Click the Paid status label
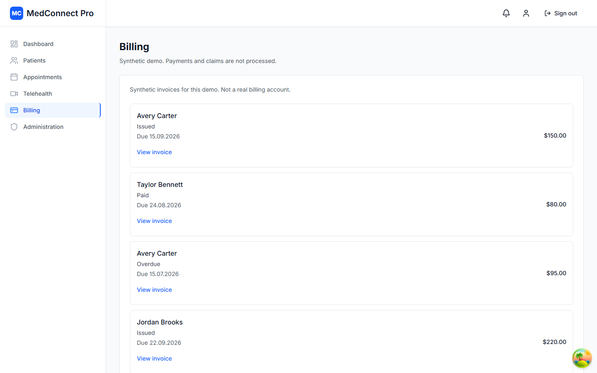 [x=143, y=195]
